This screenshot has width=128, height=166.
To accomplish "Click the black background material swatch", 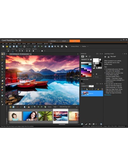I will pos(99,65).
